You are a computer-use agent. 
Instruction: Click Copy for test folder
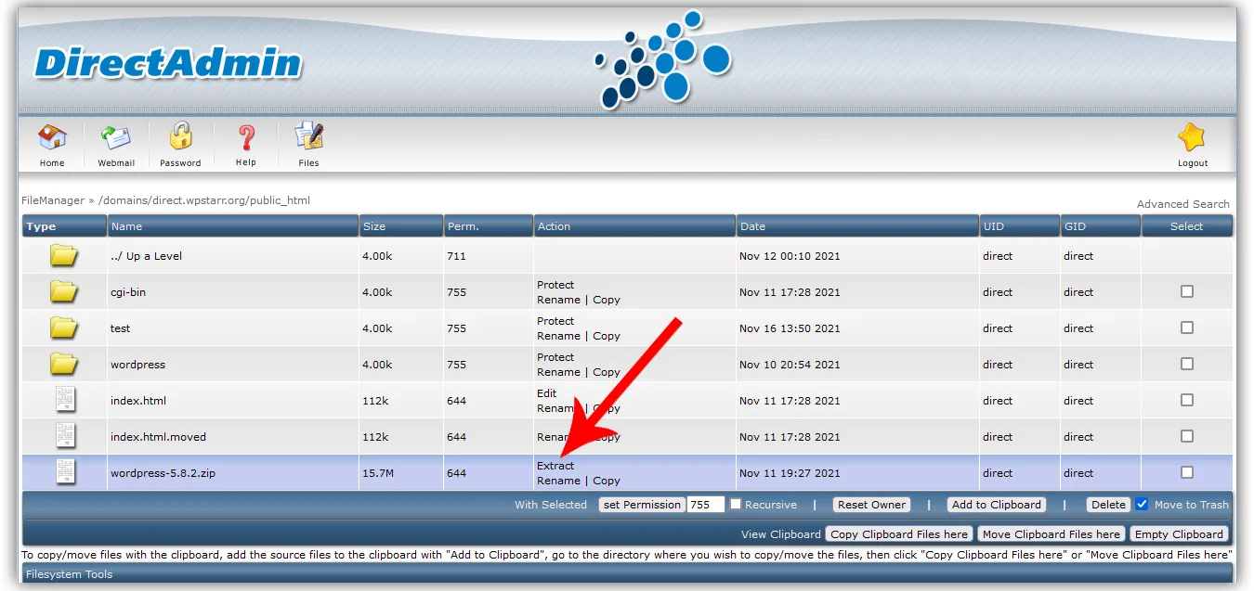coord(607,335)
